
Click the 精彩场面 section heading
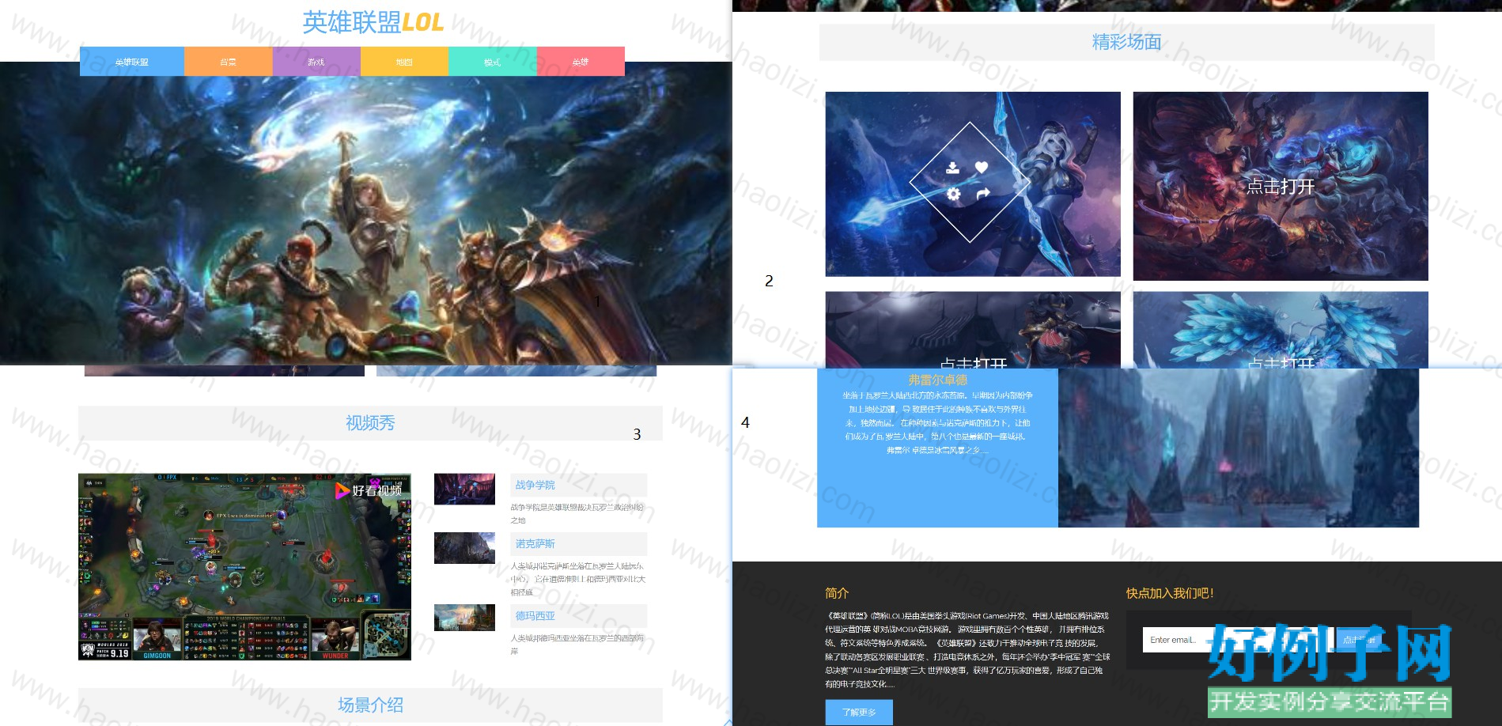point(1126,42)
